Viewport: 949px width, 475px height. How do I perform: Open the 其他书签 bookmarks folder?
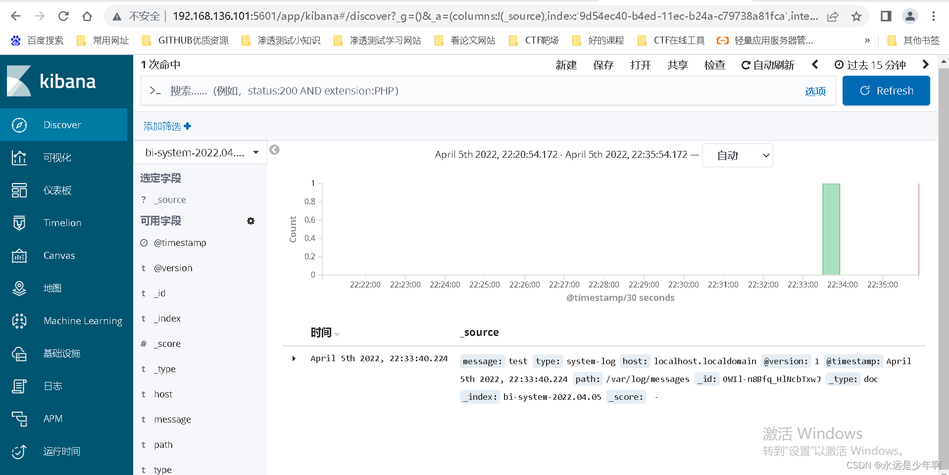point(914,40)
